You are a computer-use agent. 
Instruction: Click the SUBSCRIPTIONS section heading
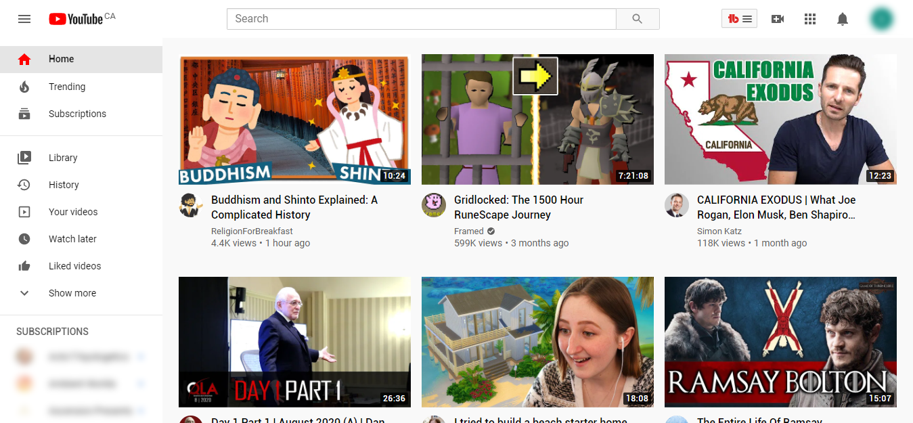(x=53, y=332)
